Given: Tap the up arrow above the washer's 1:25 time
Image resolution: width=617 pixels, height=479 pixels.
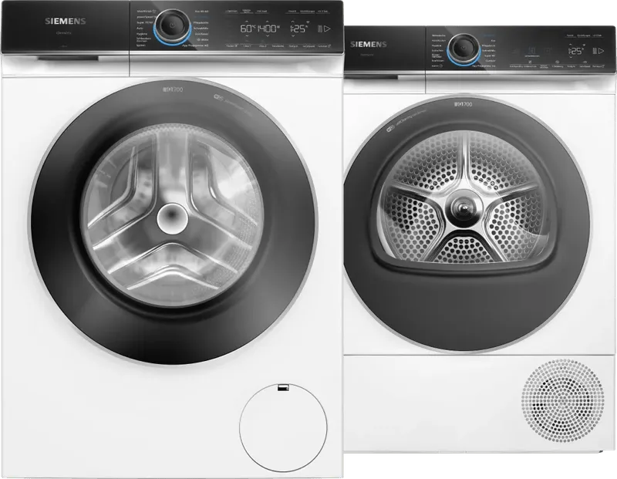Looking at the screenshot, I should (294, 22).
